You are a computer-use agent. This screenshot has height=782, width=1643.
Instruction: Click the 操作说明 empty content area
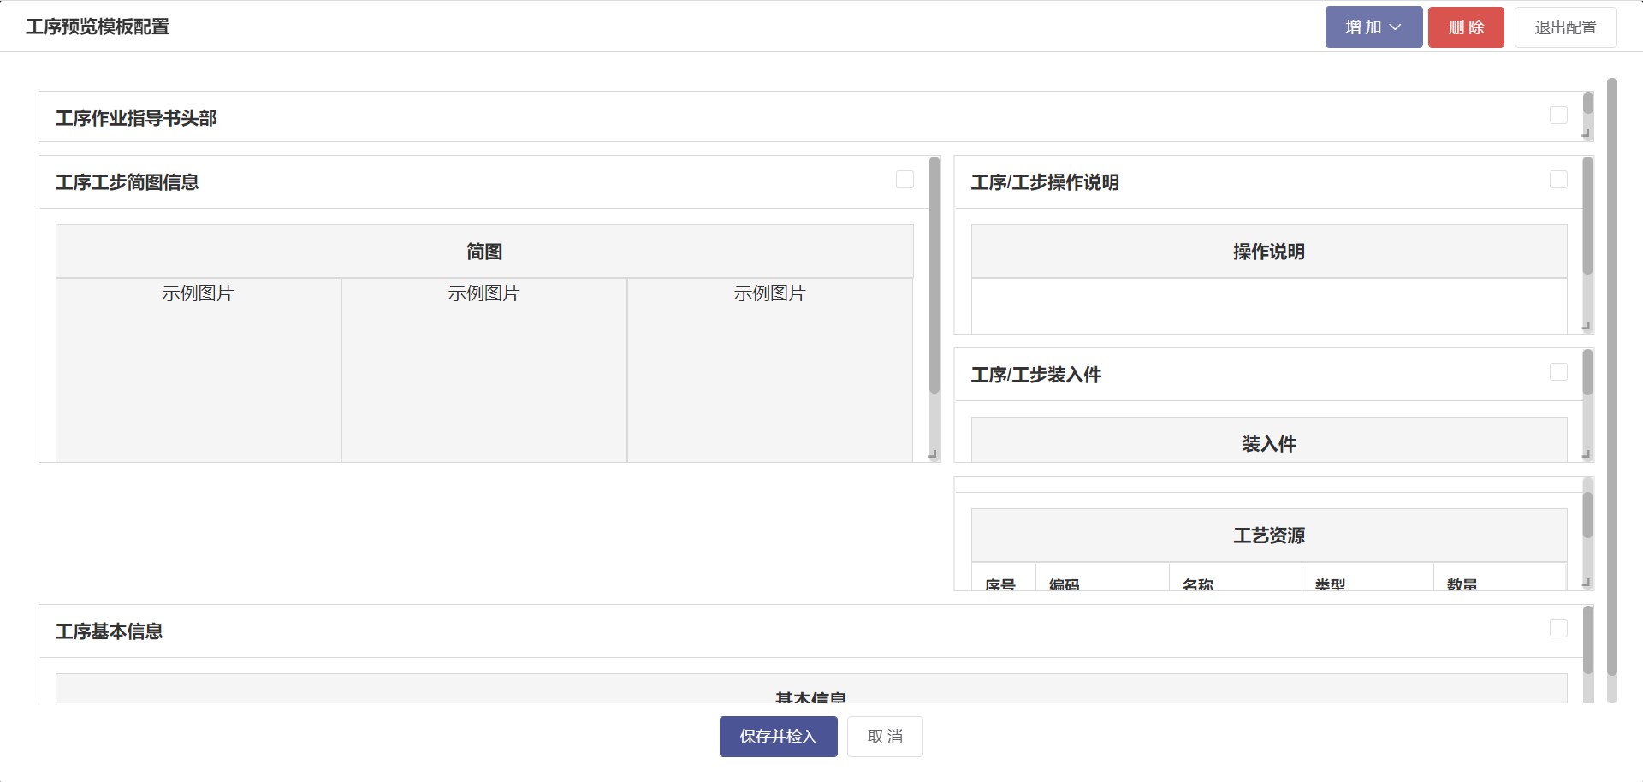[1268, 305]
